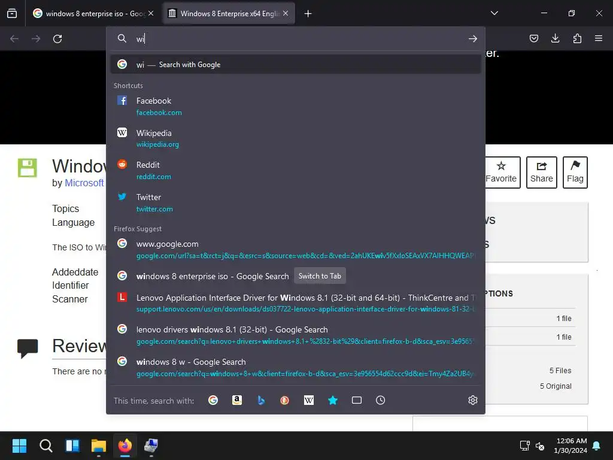Select 'wi — Search with Google' suggestion
This screenshot has height=460, width=613.
296,65
